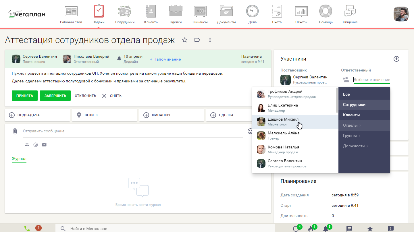Screen dimensions: 414x232
Task: Open the tag label icon next to title
Action: point(197,40)
